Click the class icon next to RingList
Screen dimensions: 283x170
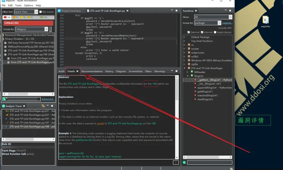(x=192, y=76)
